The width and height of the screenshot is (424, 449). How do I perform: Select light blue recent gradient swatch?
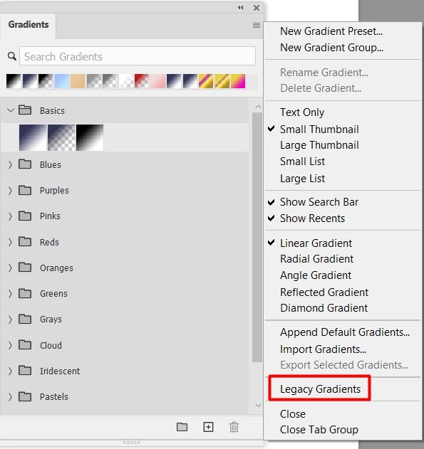click(x=62, y=81)
